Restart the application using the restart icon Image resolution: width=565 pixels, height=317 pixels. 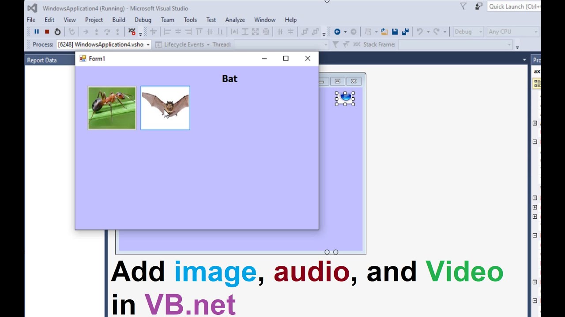click(57, 31)
